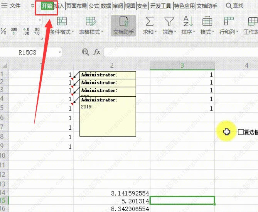Click the 排序 A-Z icon
The image size is (258, 212).
click(188, 21)
